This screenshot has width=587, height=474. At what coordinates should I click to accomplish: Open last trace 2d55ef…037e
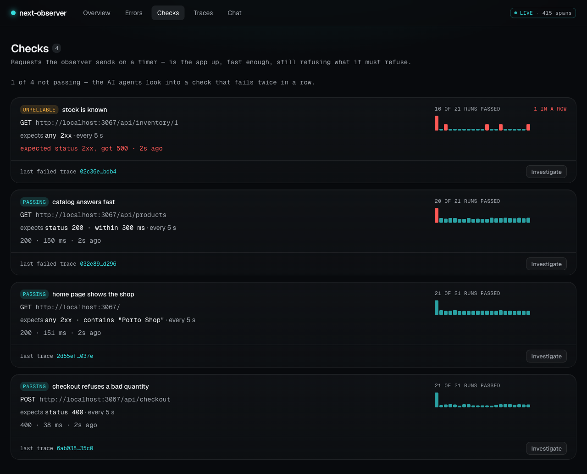pos(75,356)
